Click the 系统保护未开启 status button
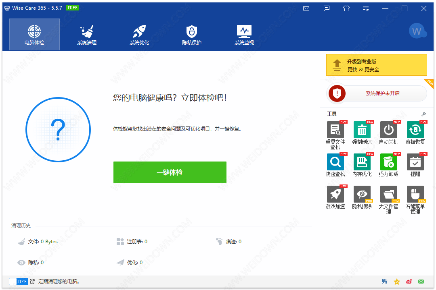The image size is (436, 290). pos(382,93)
